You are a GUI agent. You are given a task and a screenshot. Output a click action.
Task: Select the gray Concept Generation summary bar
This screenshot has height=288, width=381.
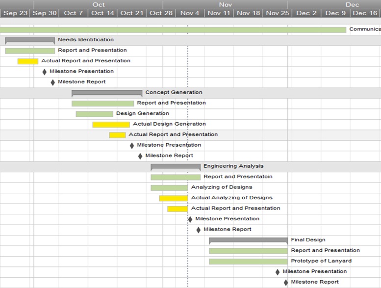107,92
